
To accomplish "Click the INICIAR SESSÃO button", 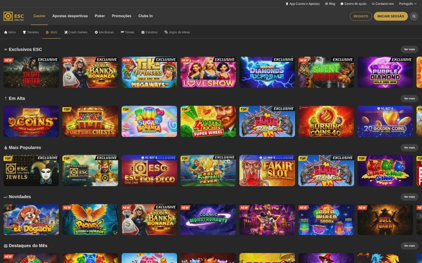I will tap(390, 16).
